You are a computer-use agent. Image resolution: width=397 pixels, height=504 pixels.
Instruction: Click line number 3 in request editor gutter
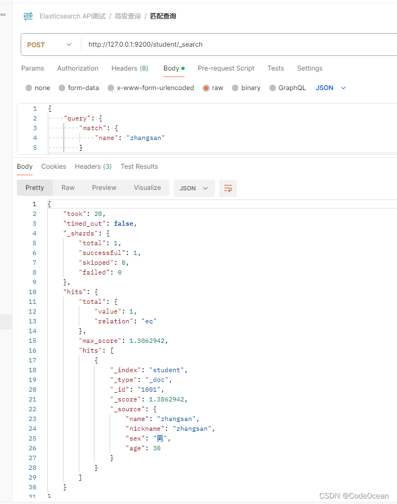35,128
